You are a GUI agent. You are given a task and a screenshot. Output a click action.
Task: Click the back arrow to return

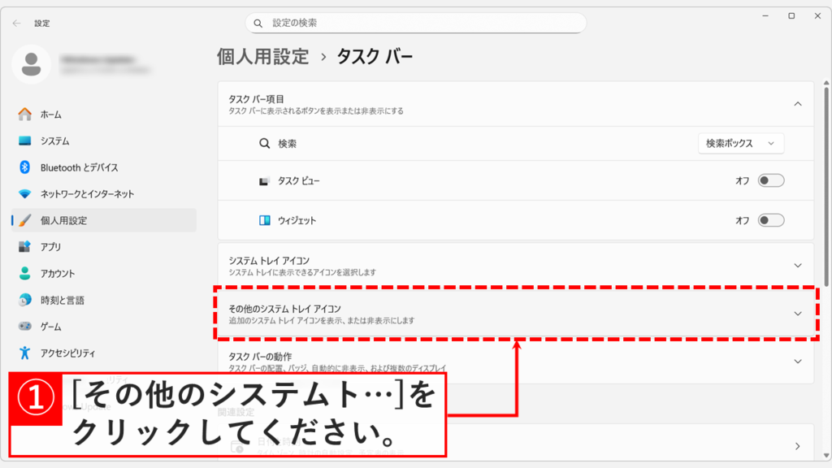(15, 24)
